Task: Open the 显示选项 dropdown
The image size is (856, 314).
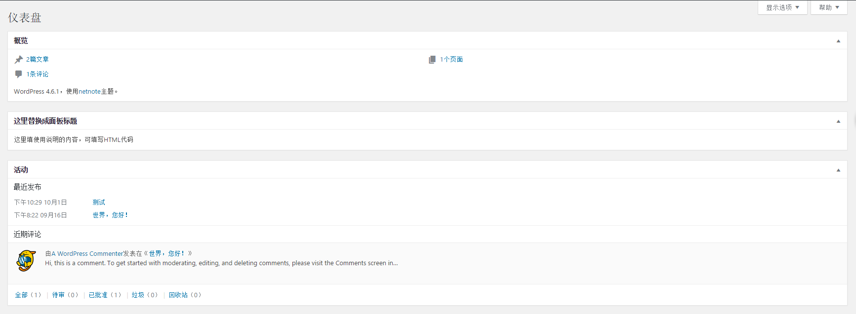Action: (782, 7)
